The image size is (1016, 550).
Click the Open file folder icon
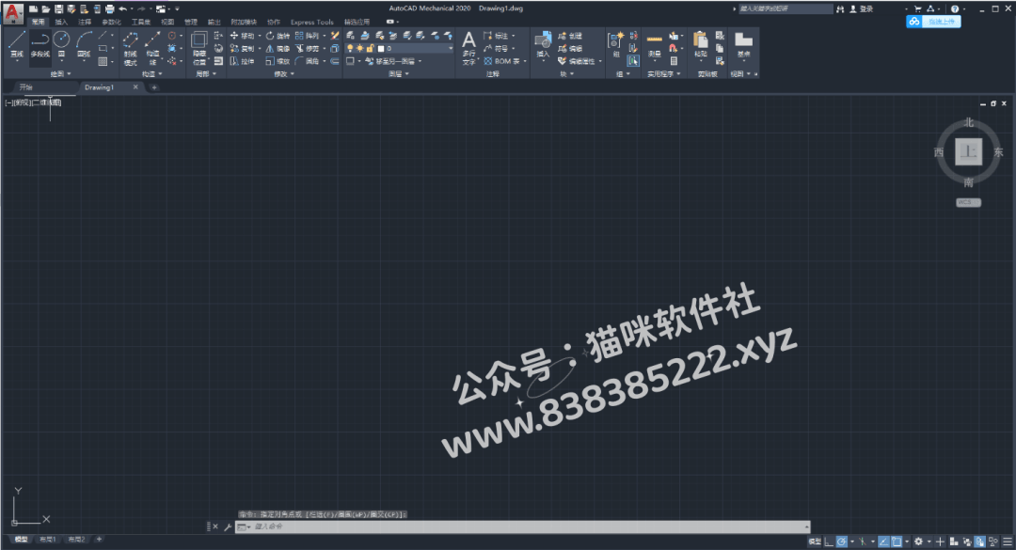(x=46, y=9)
